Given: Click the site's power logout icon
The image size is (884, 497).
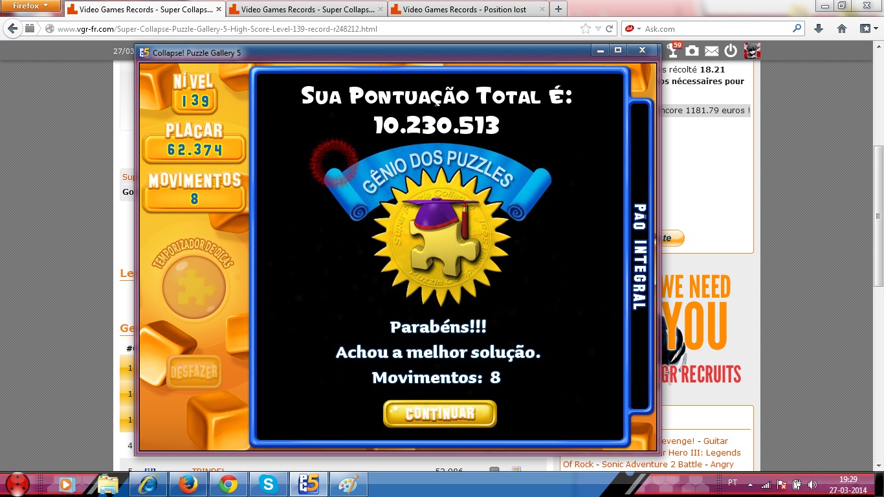Looking at the screenshot, I should pos(731,51).
